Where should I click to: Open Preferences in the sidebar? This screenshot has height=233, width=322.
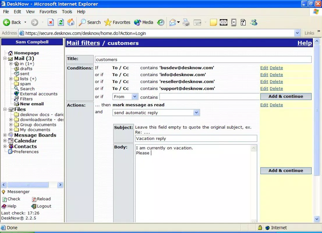pos(26,152)
